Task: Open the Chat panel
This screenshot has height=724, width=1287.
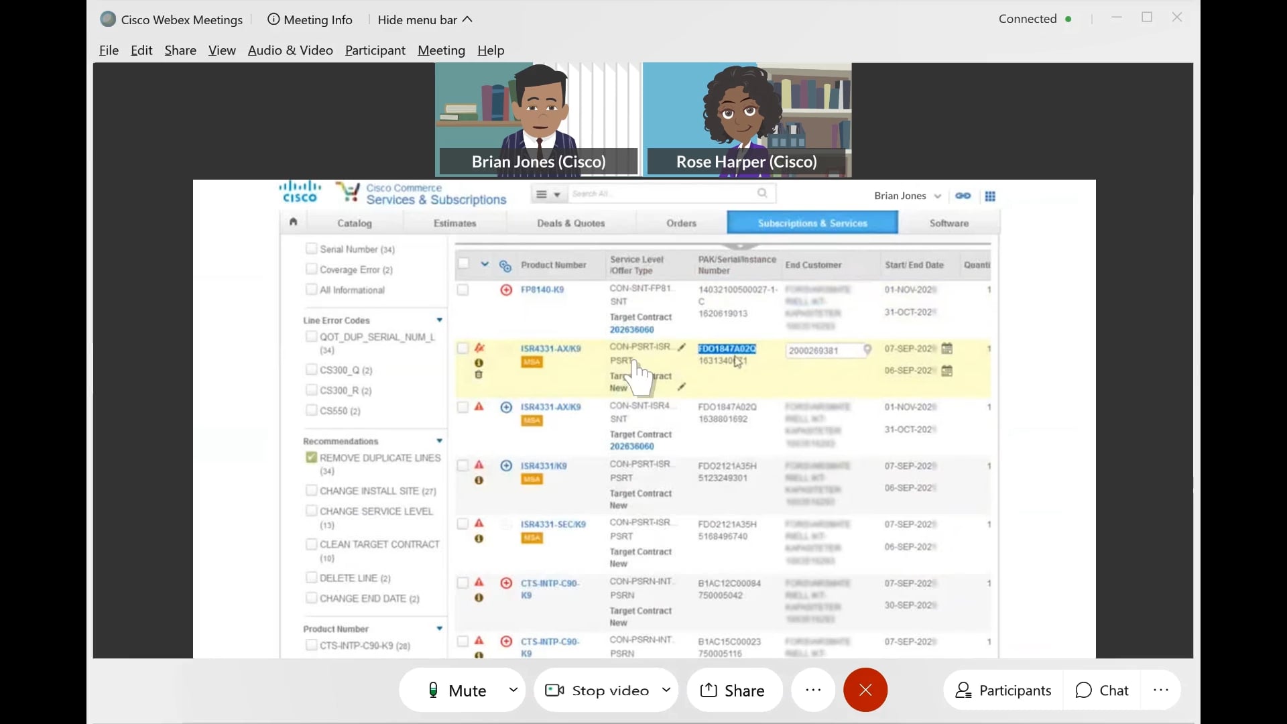Action: pos(1102,690)
